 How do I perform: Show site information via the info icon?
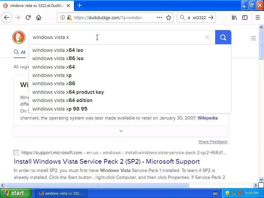[x=63, y=17]
